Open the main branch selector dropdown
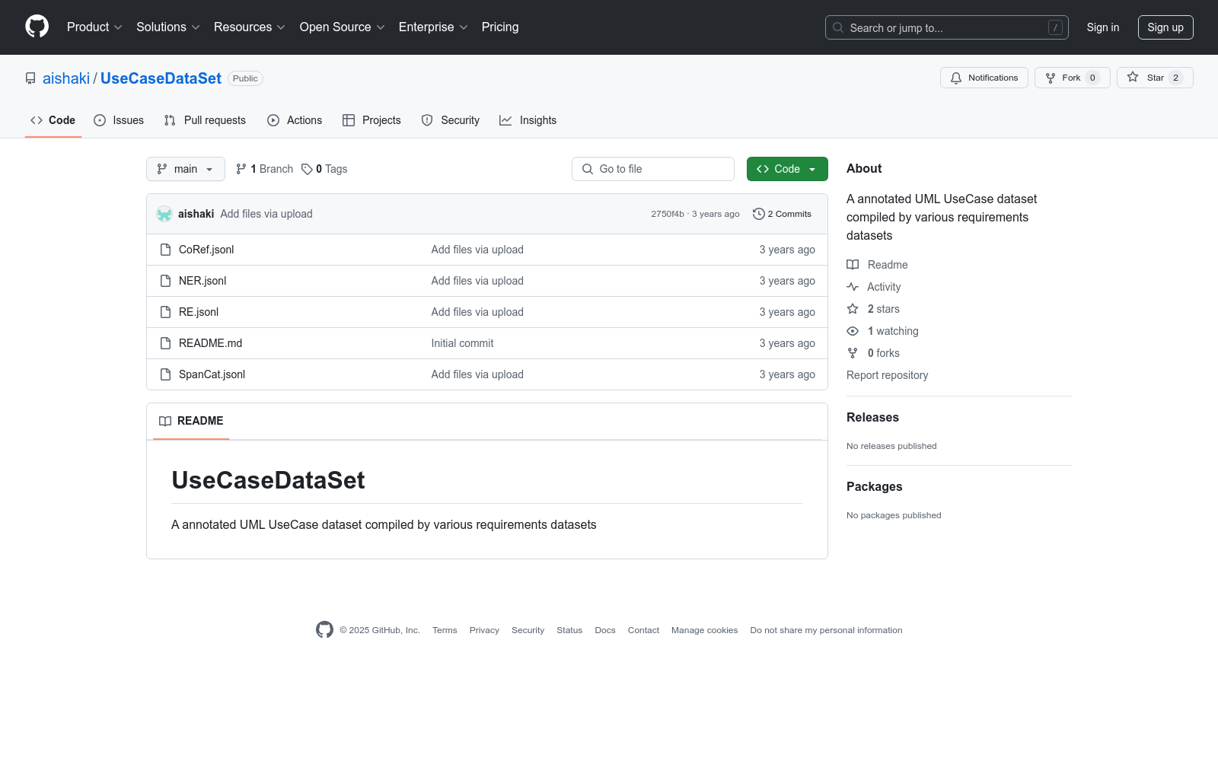Viewport: 1218px width, 761px height. coord(186,169)
